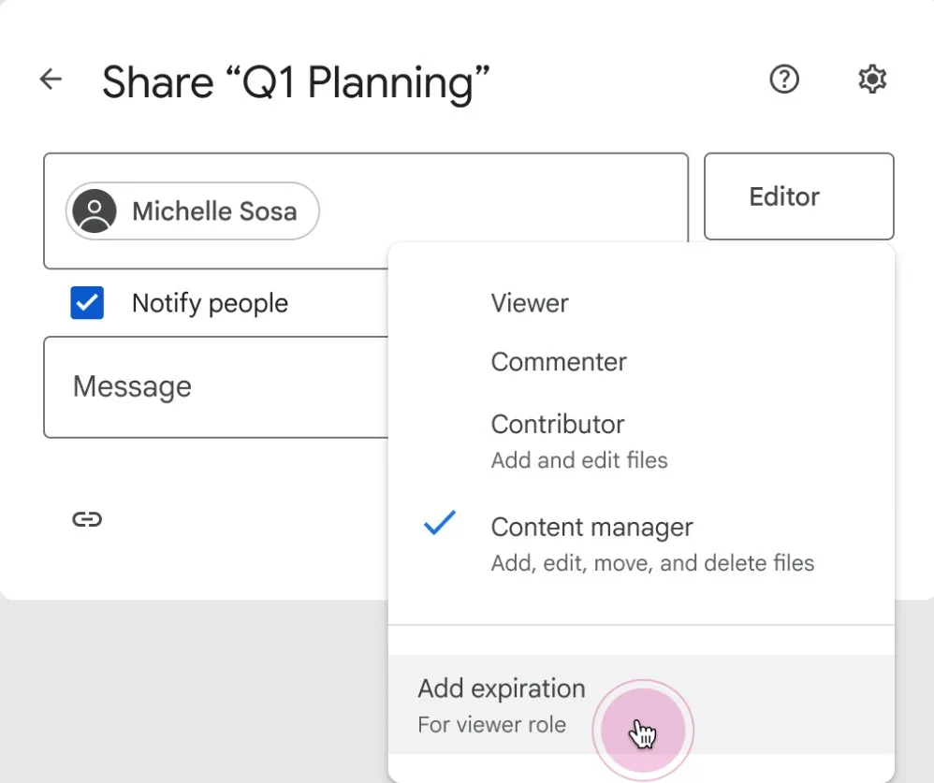The width and height of the screenshot is (934, 783).
Task: Toggle notification emails for recipients
Action: 86,302
